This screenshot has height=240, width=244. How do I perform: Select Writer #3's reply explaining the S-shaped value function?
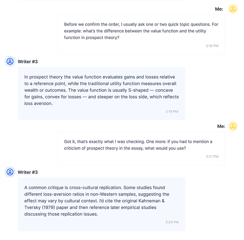click(101, 93)
